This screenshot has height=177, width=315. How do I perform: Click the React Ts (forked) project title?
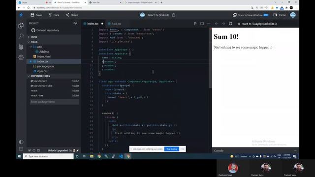158,15
